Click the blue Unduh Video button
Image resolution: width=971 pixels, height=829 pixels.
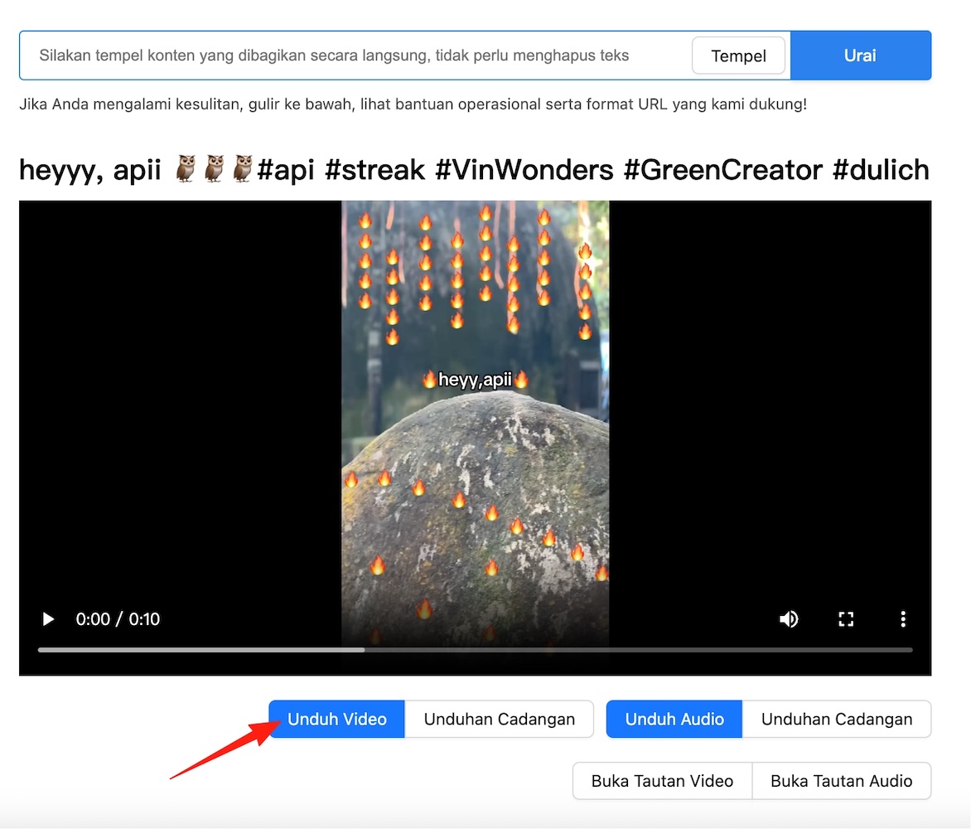coord(336,719)
